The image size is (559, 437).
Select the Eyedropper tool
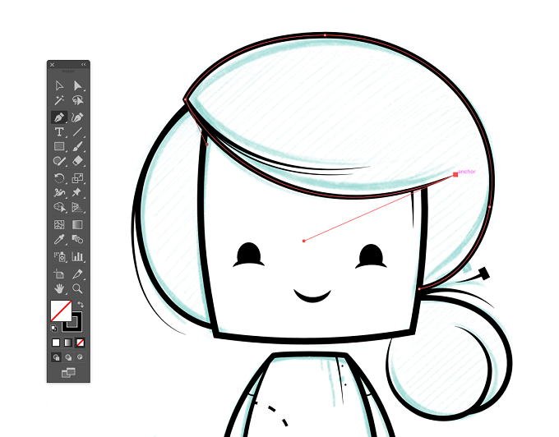(59, 239)
